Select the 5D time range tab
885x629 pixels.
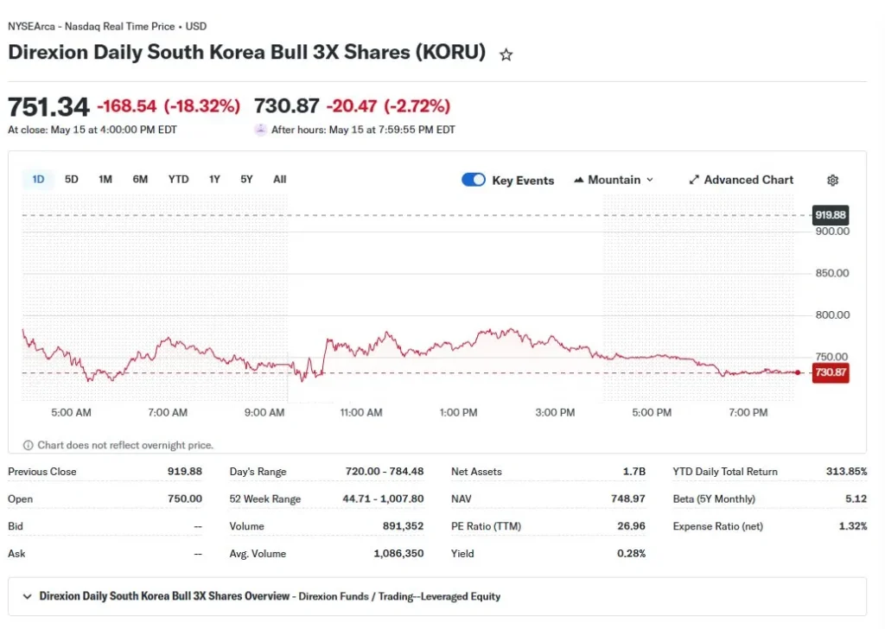point(72,180)
